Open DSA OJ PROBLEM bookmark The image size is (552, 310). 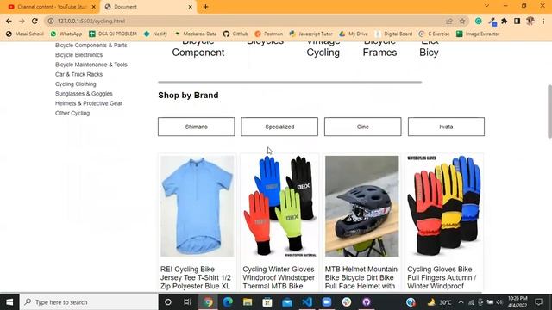click(113, 34)
